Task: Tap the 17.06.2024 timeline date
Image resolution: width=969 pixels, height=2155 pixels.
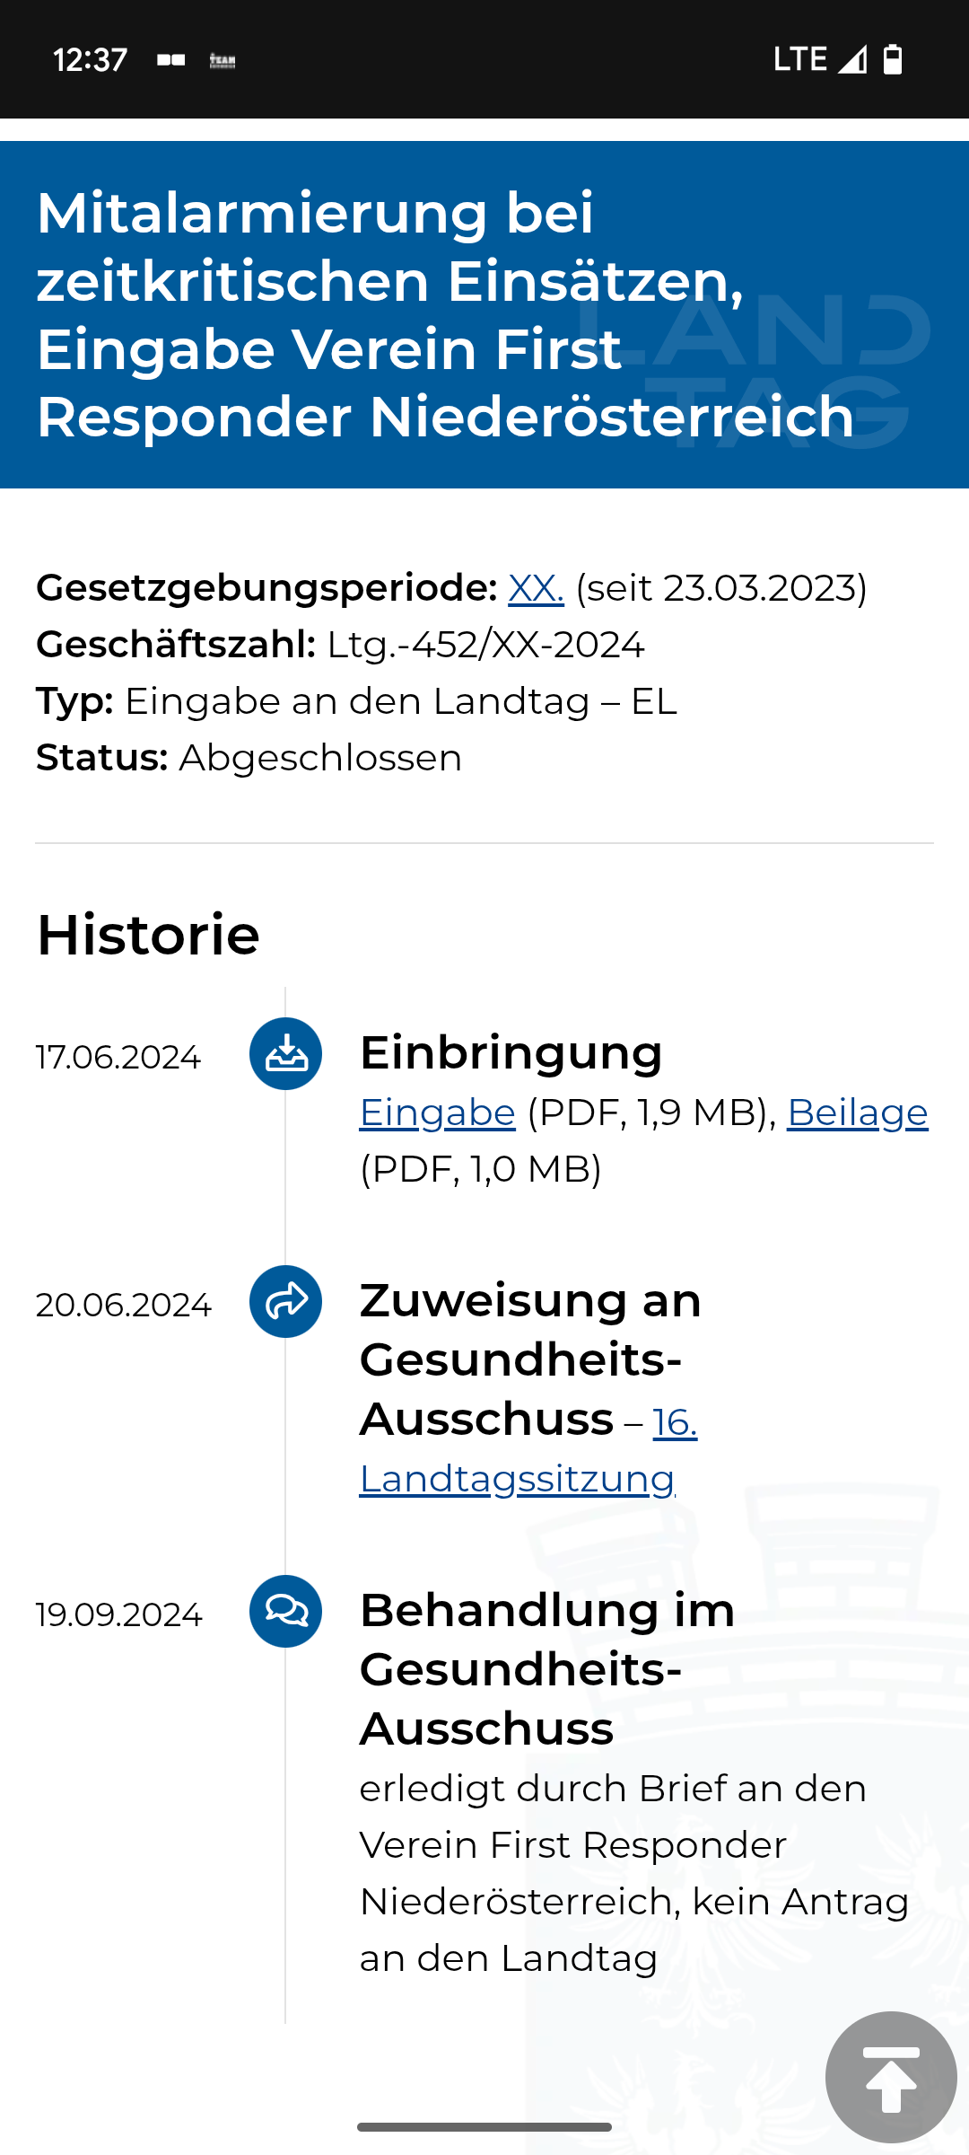Action: (118, 1057)
